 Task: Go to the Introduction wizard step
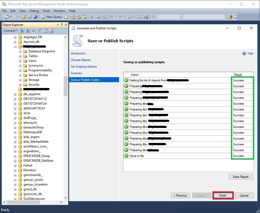78,53
